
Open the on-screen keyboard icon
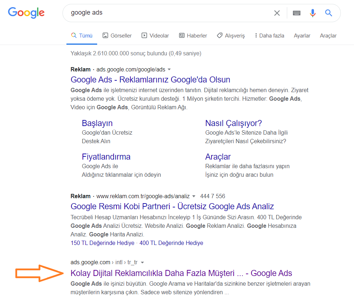296,13
